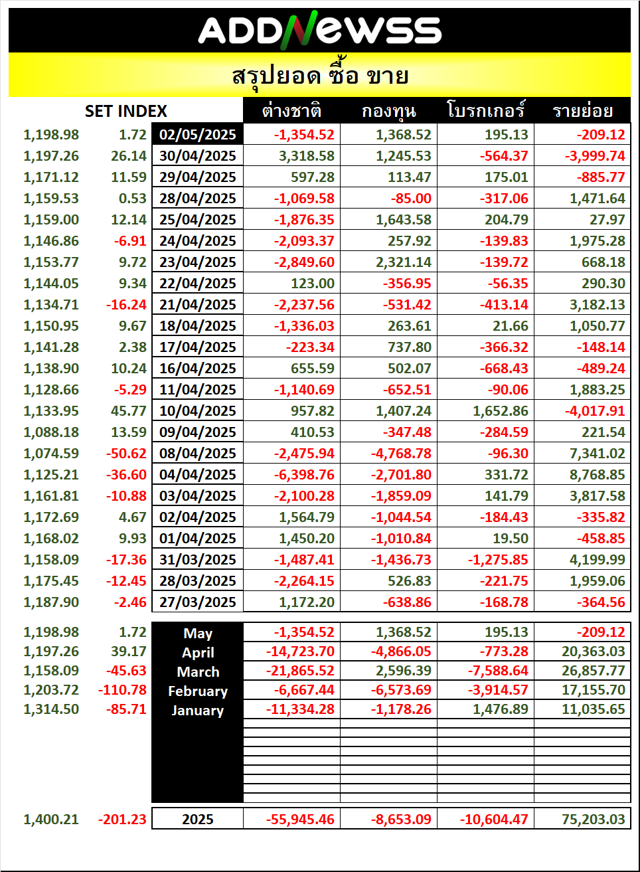Select the 75,203.03 yearly retail total
640x872 pixels.
pyautogui.click(x=594, y=819)
